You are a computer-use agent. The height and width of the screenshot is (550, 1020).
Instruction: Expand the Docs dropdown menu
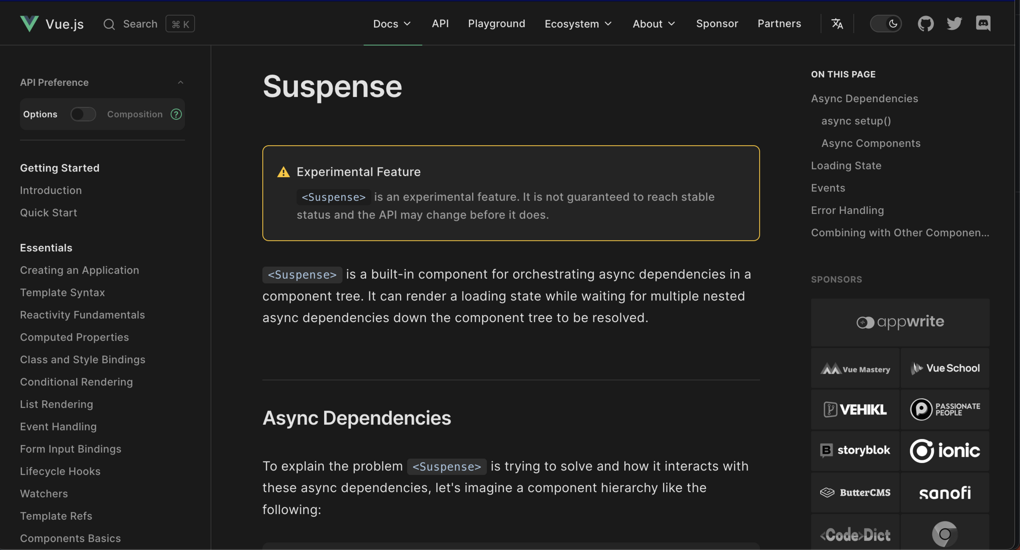coord(392,24)
